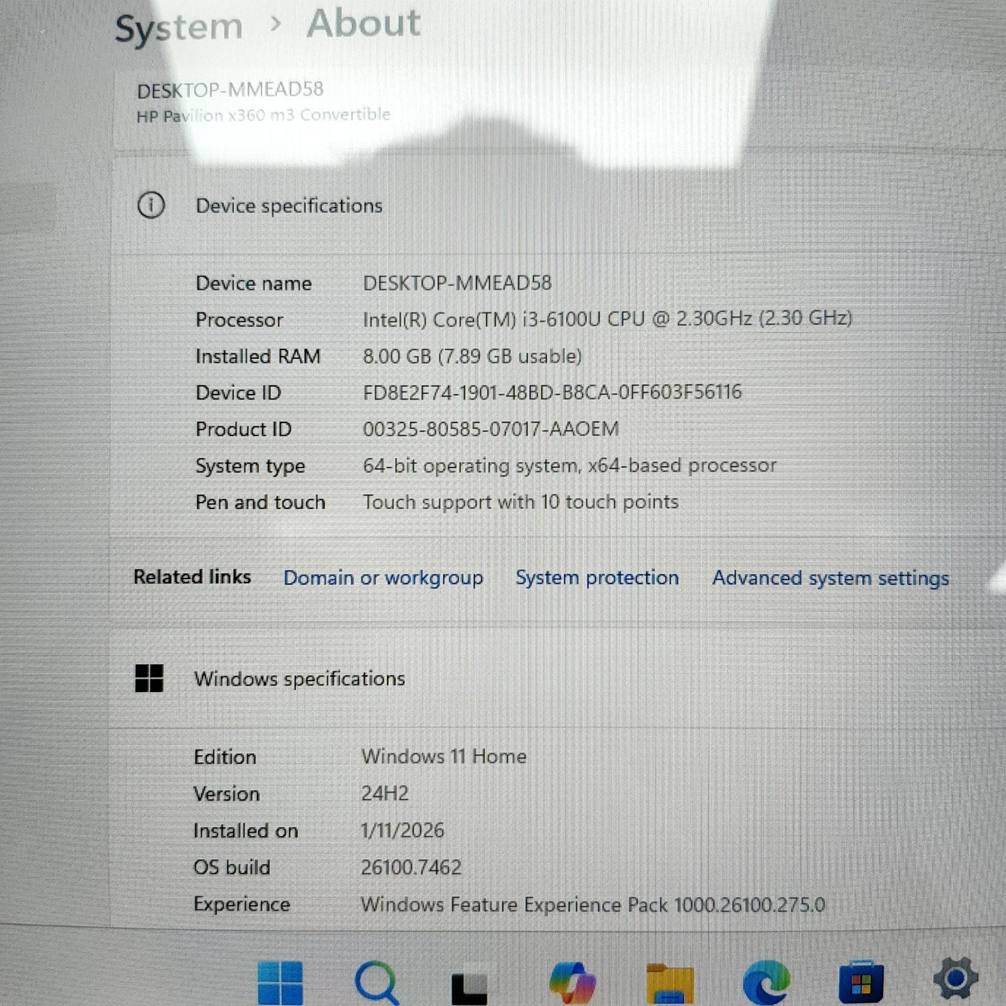Open Advanced system settings link
Image resolution: width=1006 pixels, height=1006 pixels.
(830, 579)
